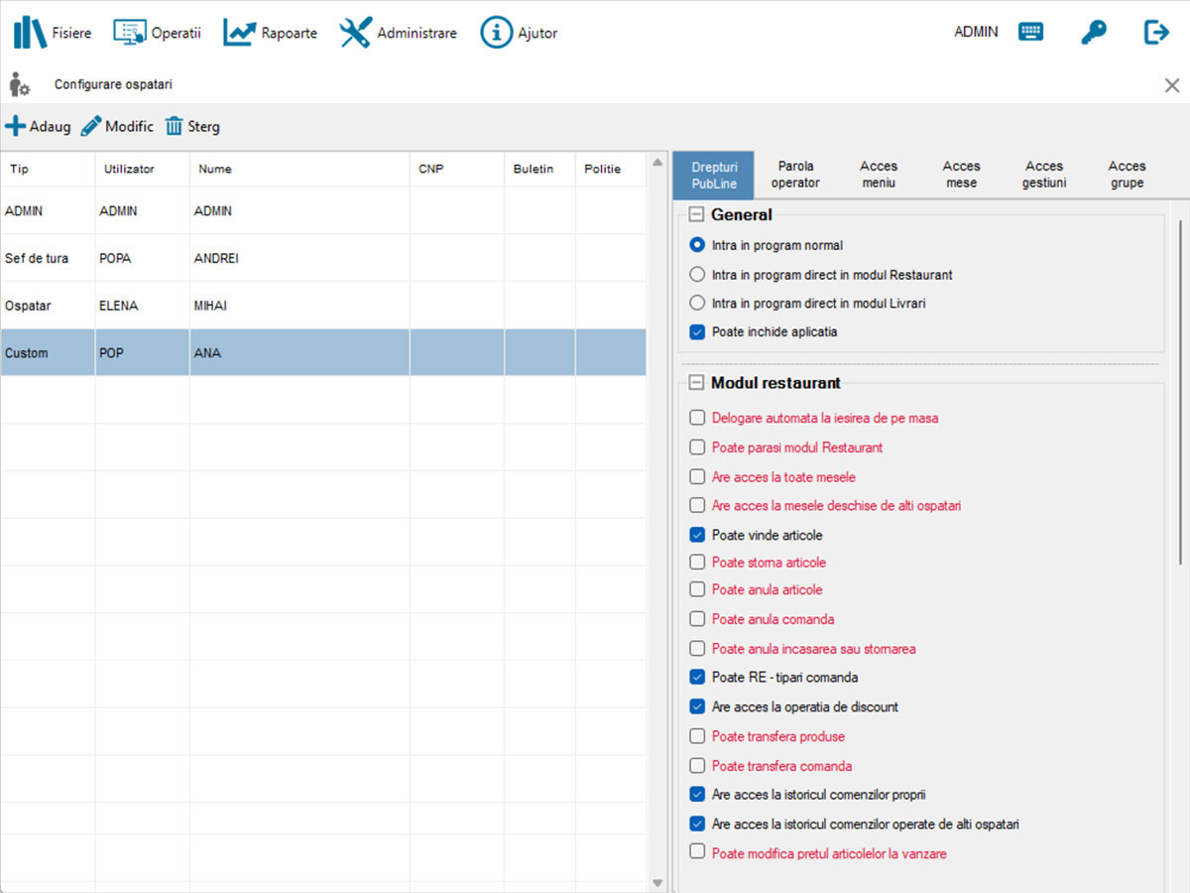Open the Fisiere books icon
The width and height of the screenshot is (1190, 893).
pyautogui.click(x=30, y=33)
